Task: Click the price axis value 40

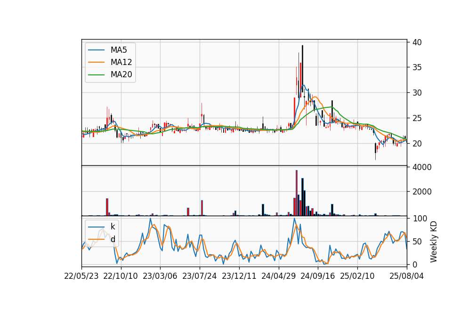Action: pos(417,42)
